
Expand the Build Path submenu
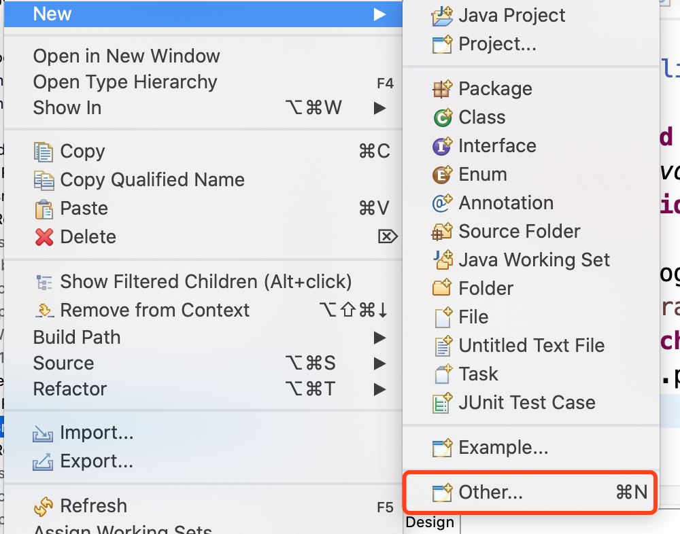pos(379,337)
